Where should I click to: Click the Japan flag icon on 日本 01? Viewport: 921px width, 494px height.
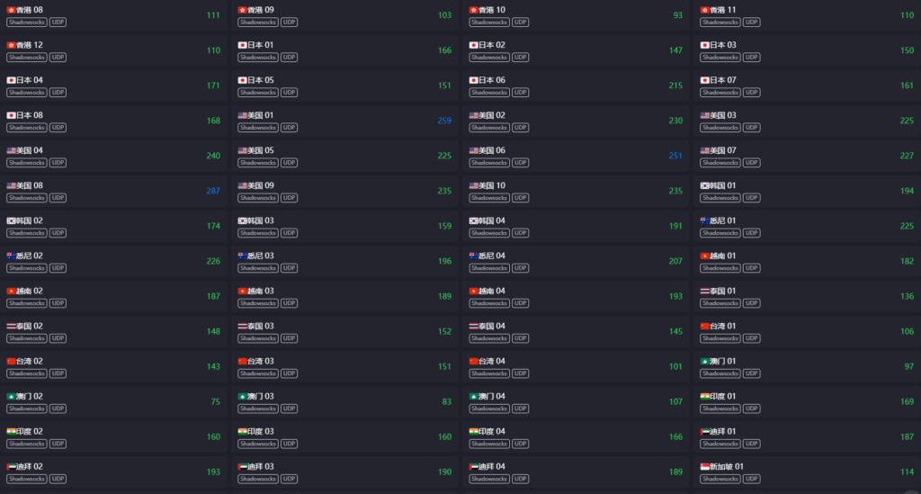[x=242, y=45]
